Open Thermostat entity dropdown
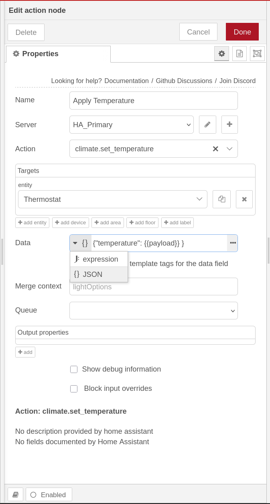Image resolution: width=270 pixels, height=504 pixels. (x=113, y=199)
